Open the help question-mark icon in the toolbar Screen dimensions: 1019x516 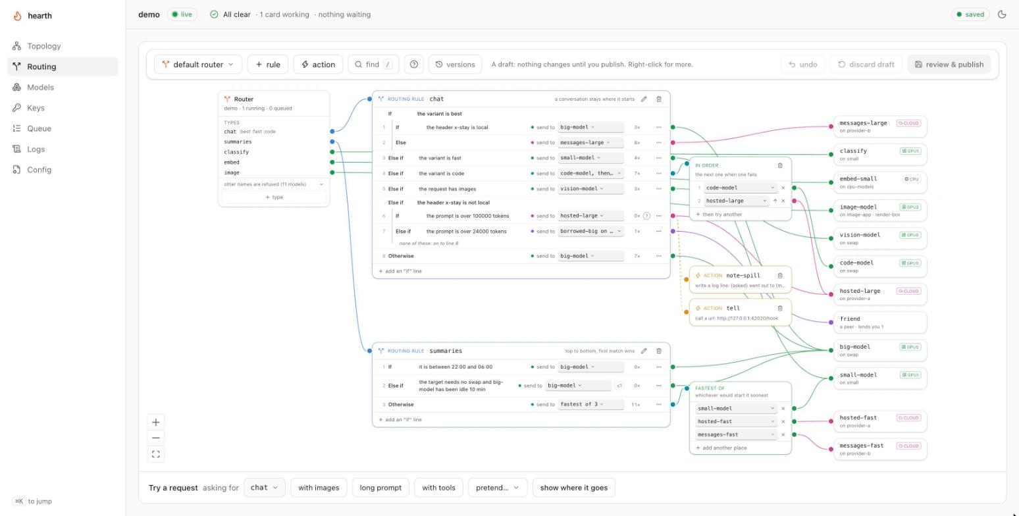(x=414, y=64)
